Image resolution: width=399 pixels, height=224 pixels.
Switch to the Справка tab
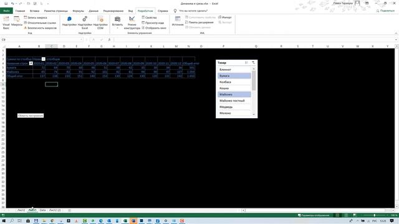coord(163,11)
